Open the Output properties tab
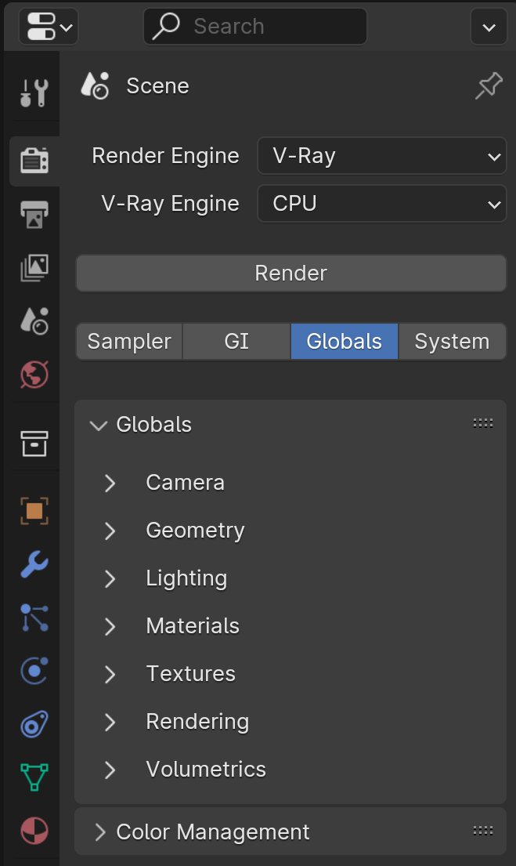This screenshot has height=866, width=516. 34,214
